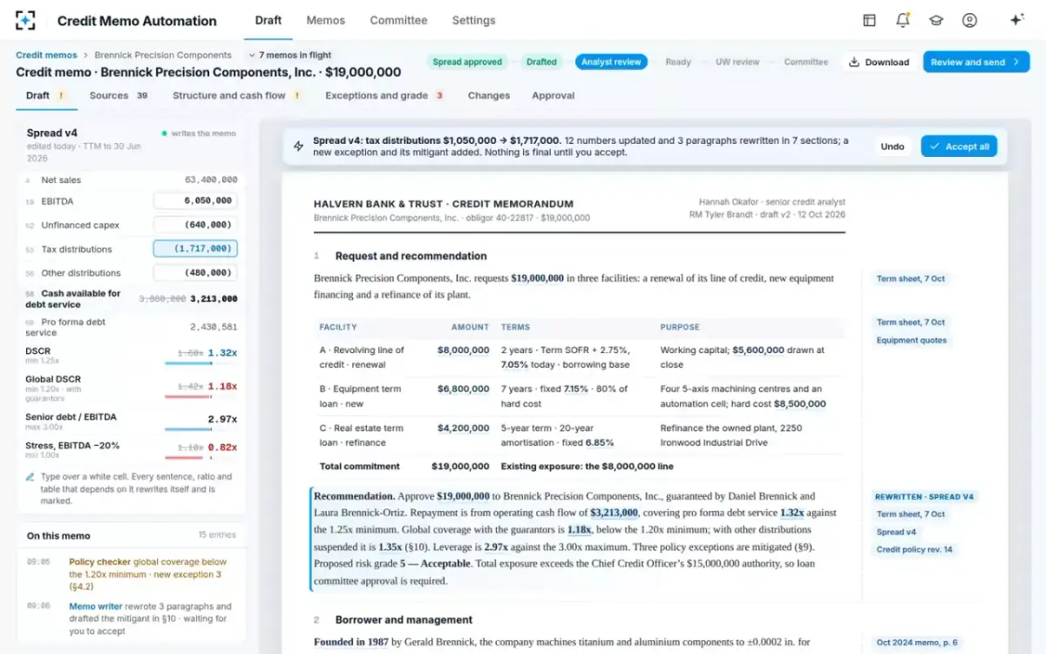The width and height of the screenshot is (1046, 654).
Task: Open the Credit policy rev. 14 source chip
Action: coord(914,550)
